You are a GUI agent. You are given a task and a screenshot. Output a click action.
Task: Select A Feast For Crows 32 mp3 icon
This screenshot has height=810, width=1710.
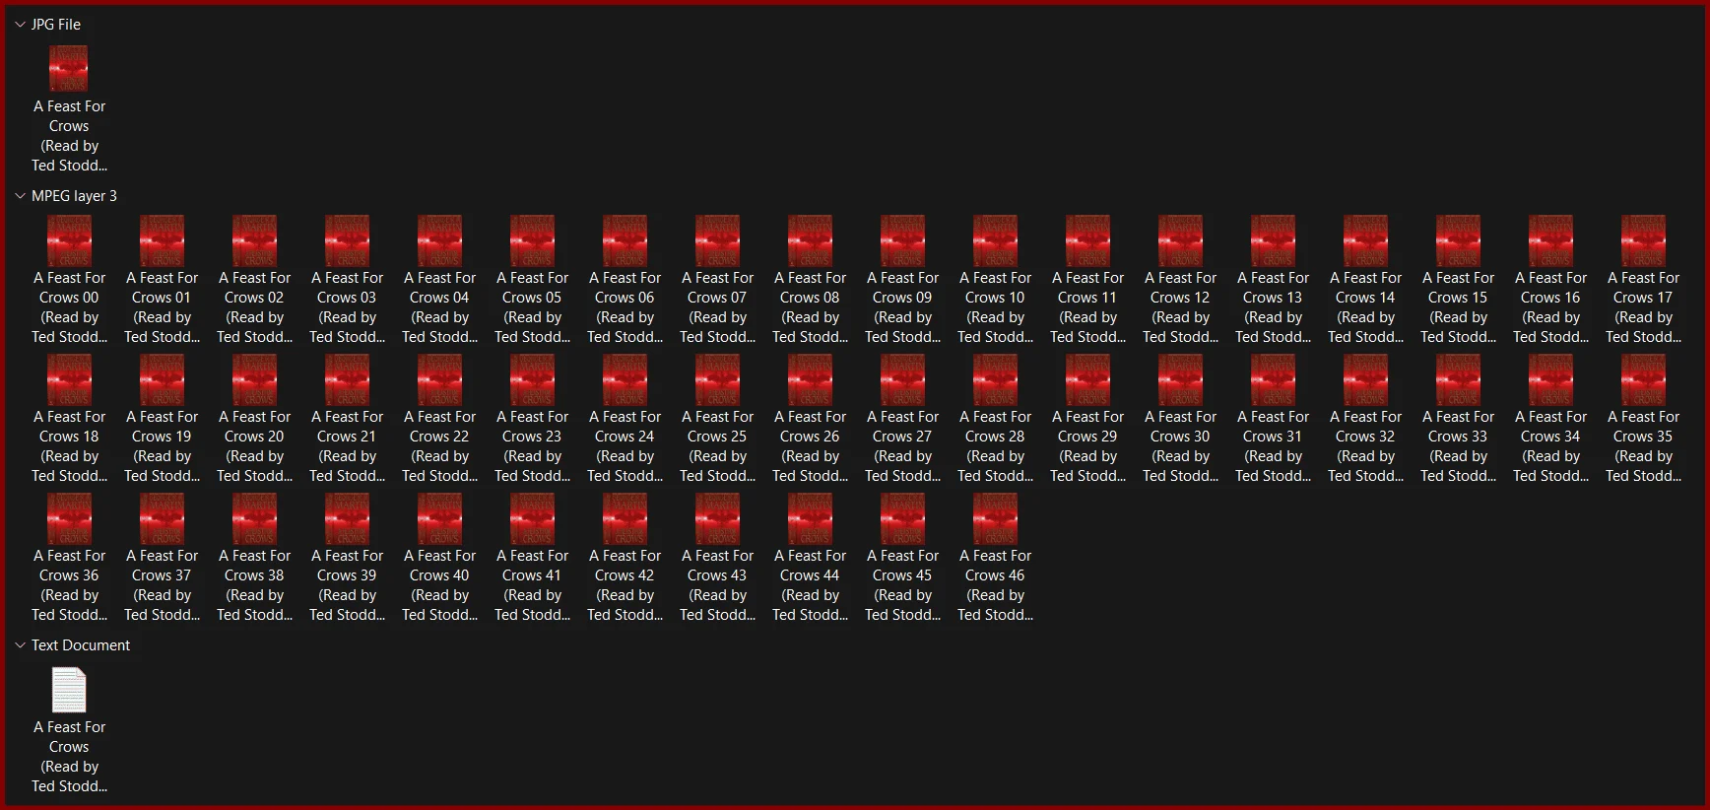pyautogui.click(x=1365, y=379)
